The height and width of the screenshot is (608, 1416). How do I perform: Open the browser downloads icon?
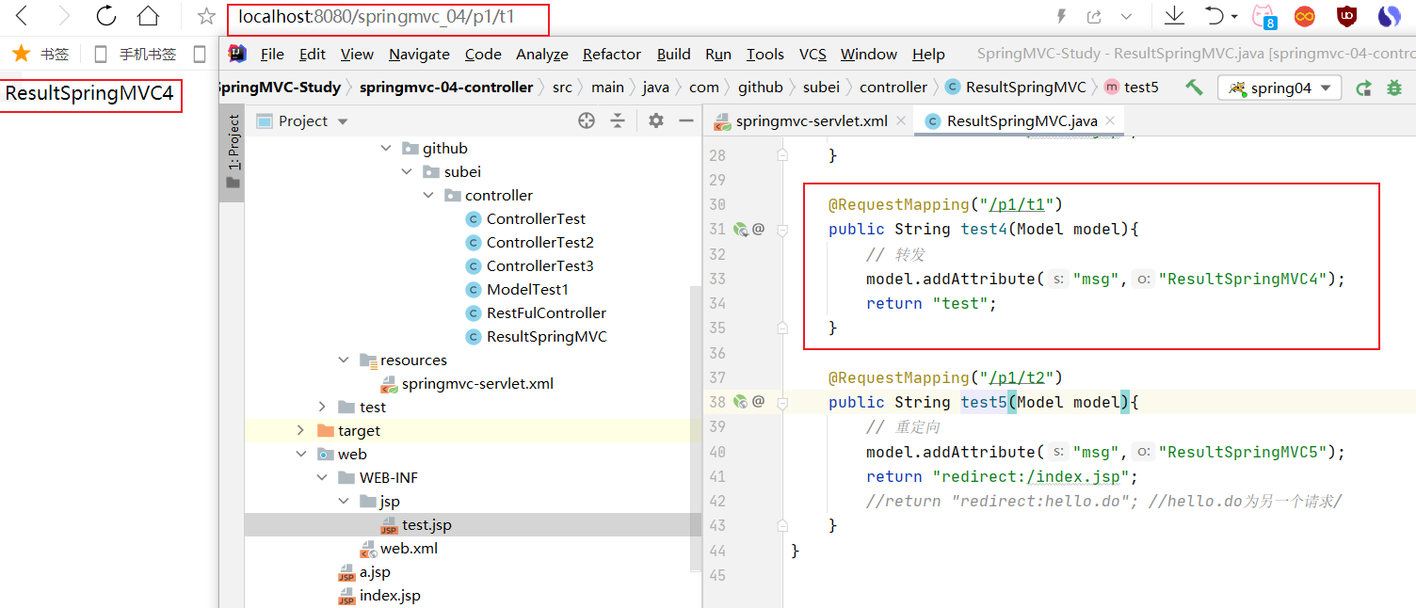pos(1174,16)
